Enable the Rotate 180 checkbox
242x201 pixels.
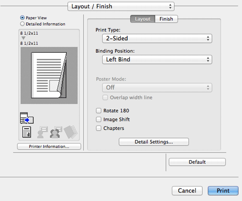tap(98, 110)
